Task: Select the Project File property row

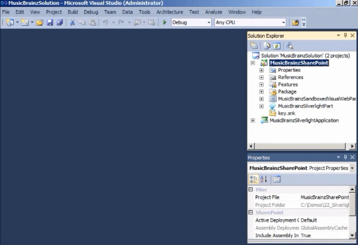Action: 302,197
